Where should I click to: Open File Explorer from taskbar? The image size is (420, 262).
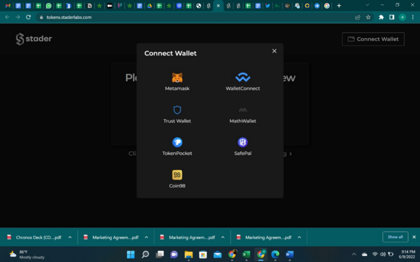[188, 254]
